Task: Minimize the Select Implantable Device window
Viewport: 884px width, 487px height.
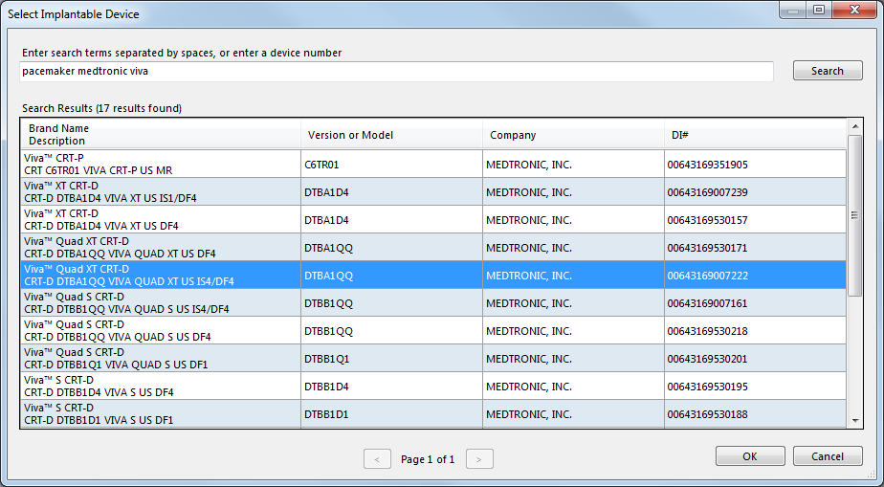Action: [794, 11]
